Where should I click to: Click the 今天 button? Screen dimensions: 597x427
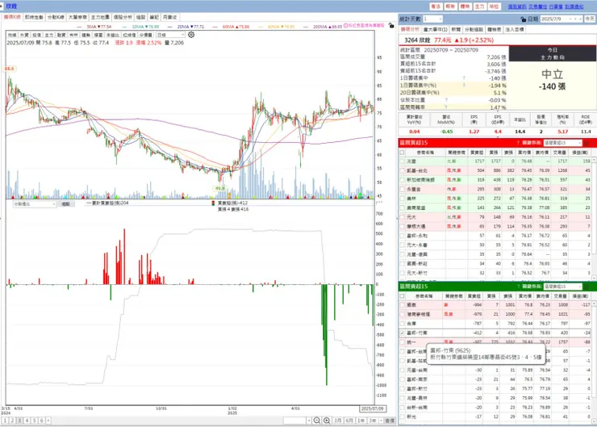tap(590, 19)
